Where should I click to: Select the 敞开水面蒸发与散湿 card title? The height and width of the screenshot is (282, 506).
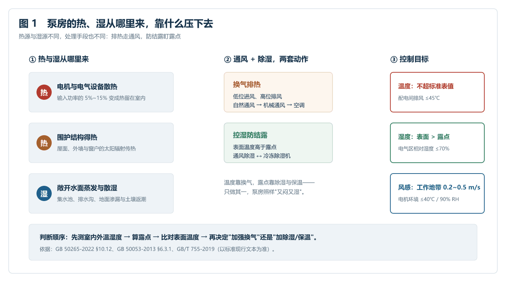click(x=87, y=188)
